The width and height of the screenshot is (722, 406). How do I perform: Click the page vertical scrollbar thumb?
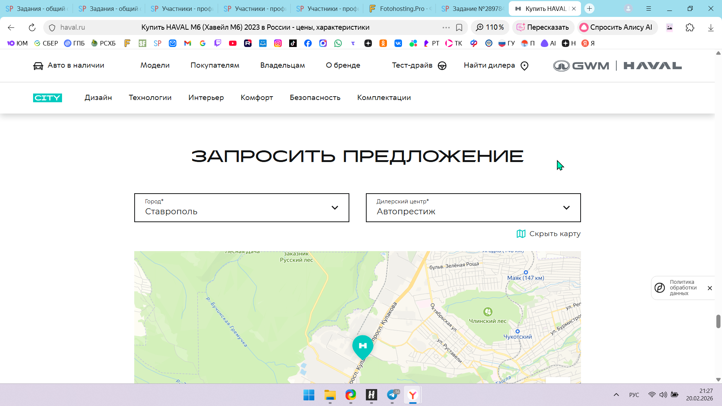[718, 321]
